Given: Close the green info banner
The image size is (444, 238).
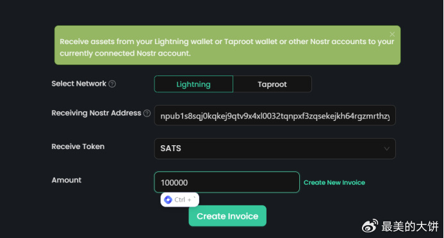Looking at the screenshot, I should (392, 34).
